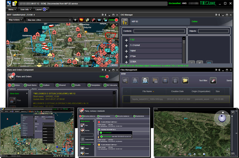Screen dimensions: 239x158
Task: Open the Menu dropdown
Action: 12,10
